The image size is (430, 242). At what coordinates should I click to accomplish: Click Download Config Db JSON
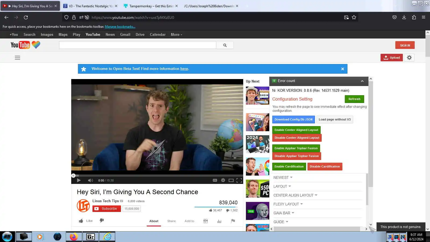tap(293, 119)
